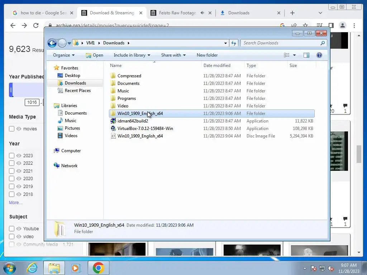Open the recent pages dropdown arrow in Explorer

click(69, 43)
